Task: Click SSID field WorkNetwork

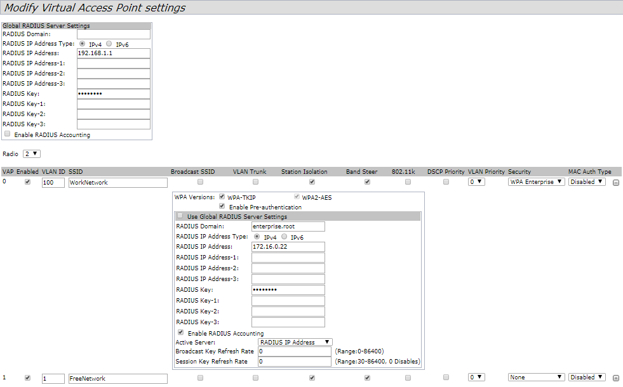Action: (x=118, y=183)
